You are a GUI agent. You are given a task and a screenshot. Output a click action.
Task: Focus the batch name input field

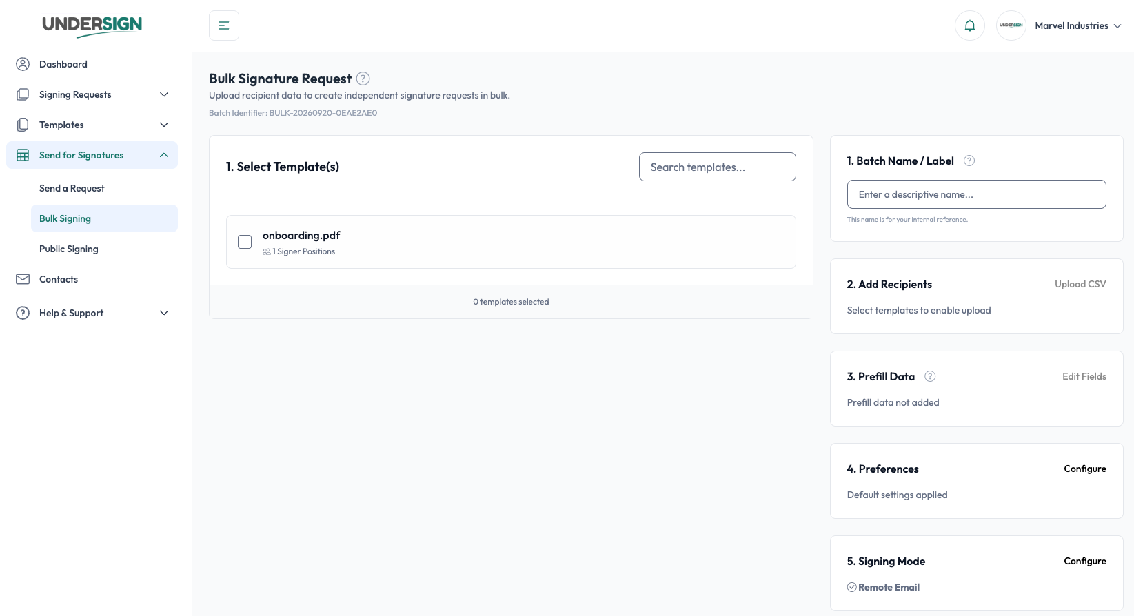[x=977, y=194]
